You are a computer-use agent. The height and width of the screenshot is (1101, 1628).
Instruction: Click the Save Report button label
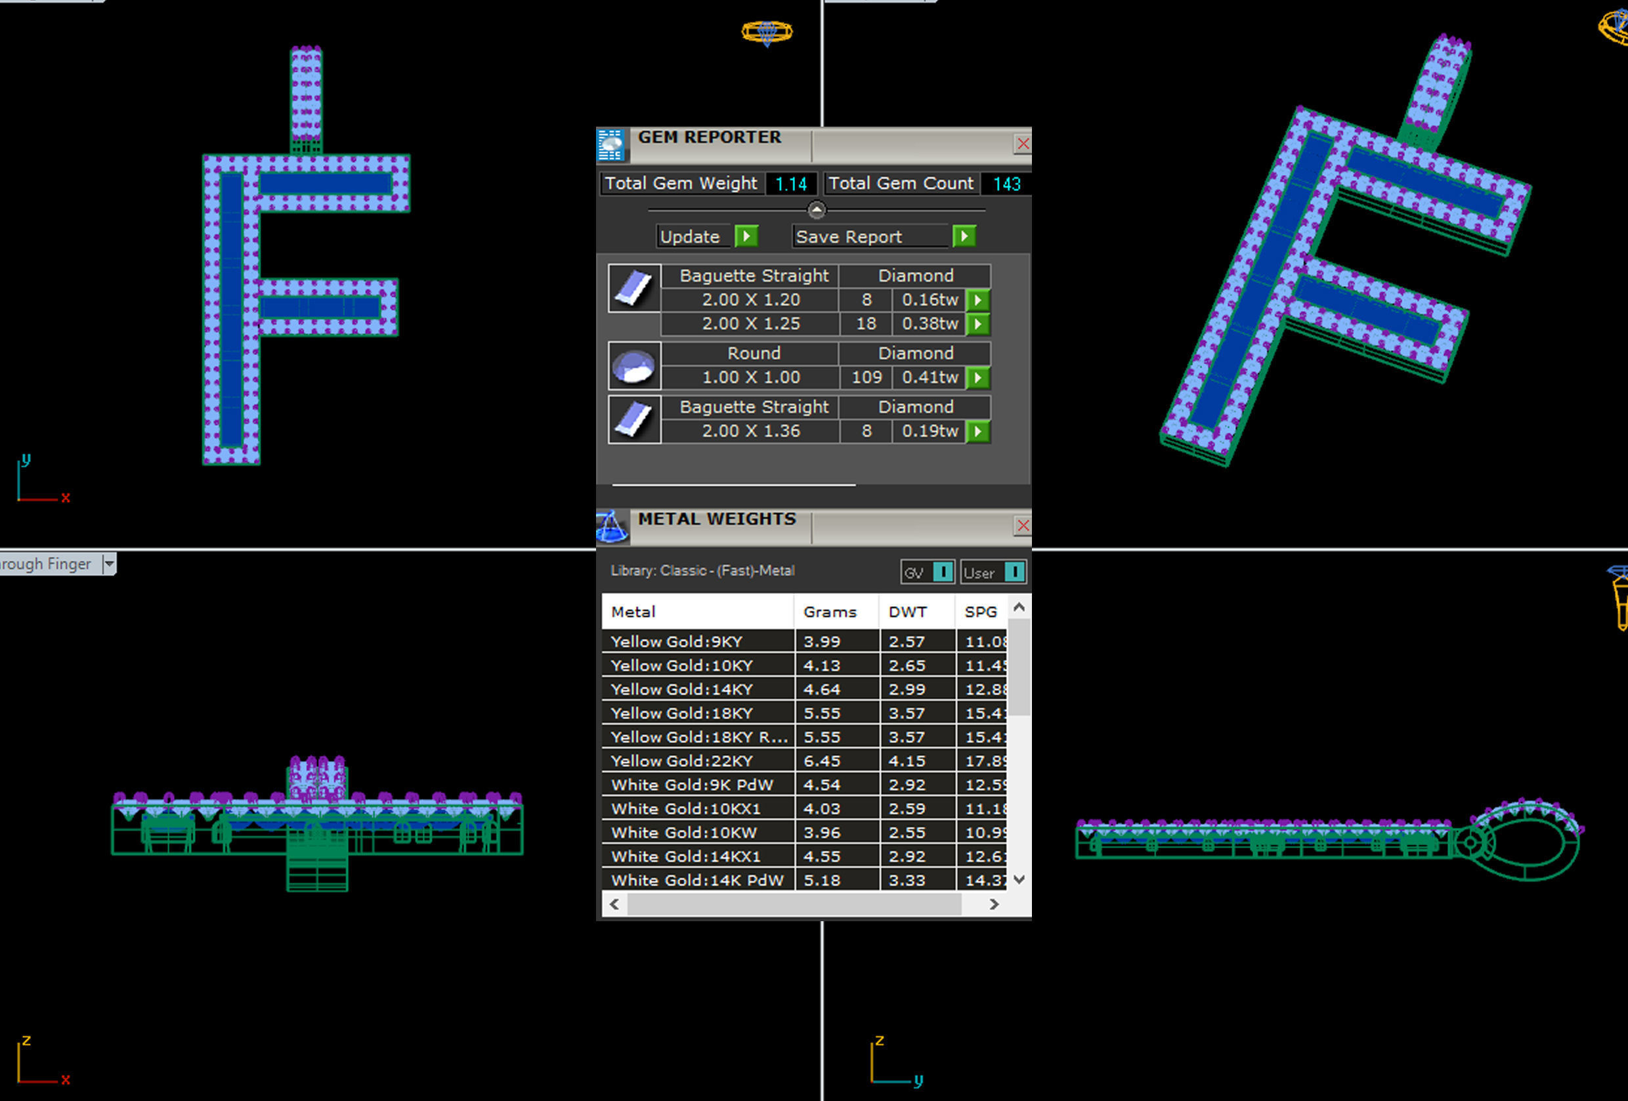point(848,237)
